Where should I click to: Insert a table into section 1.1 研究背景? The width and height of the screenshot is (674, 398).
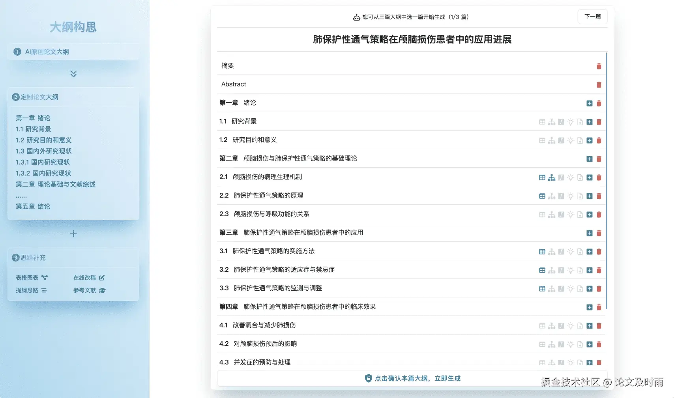click(542, 122)
